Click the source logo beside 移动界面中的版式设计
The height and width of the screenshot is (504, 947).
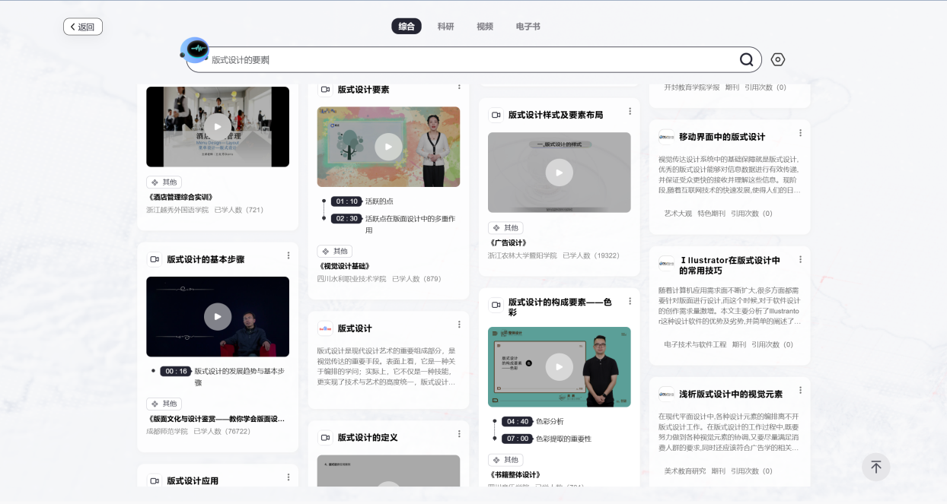(666, 137)
